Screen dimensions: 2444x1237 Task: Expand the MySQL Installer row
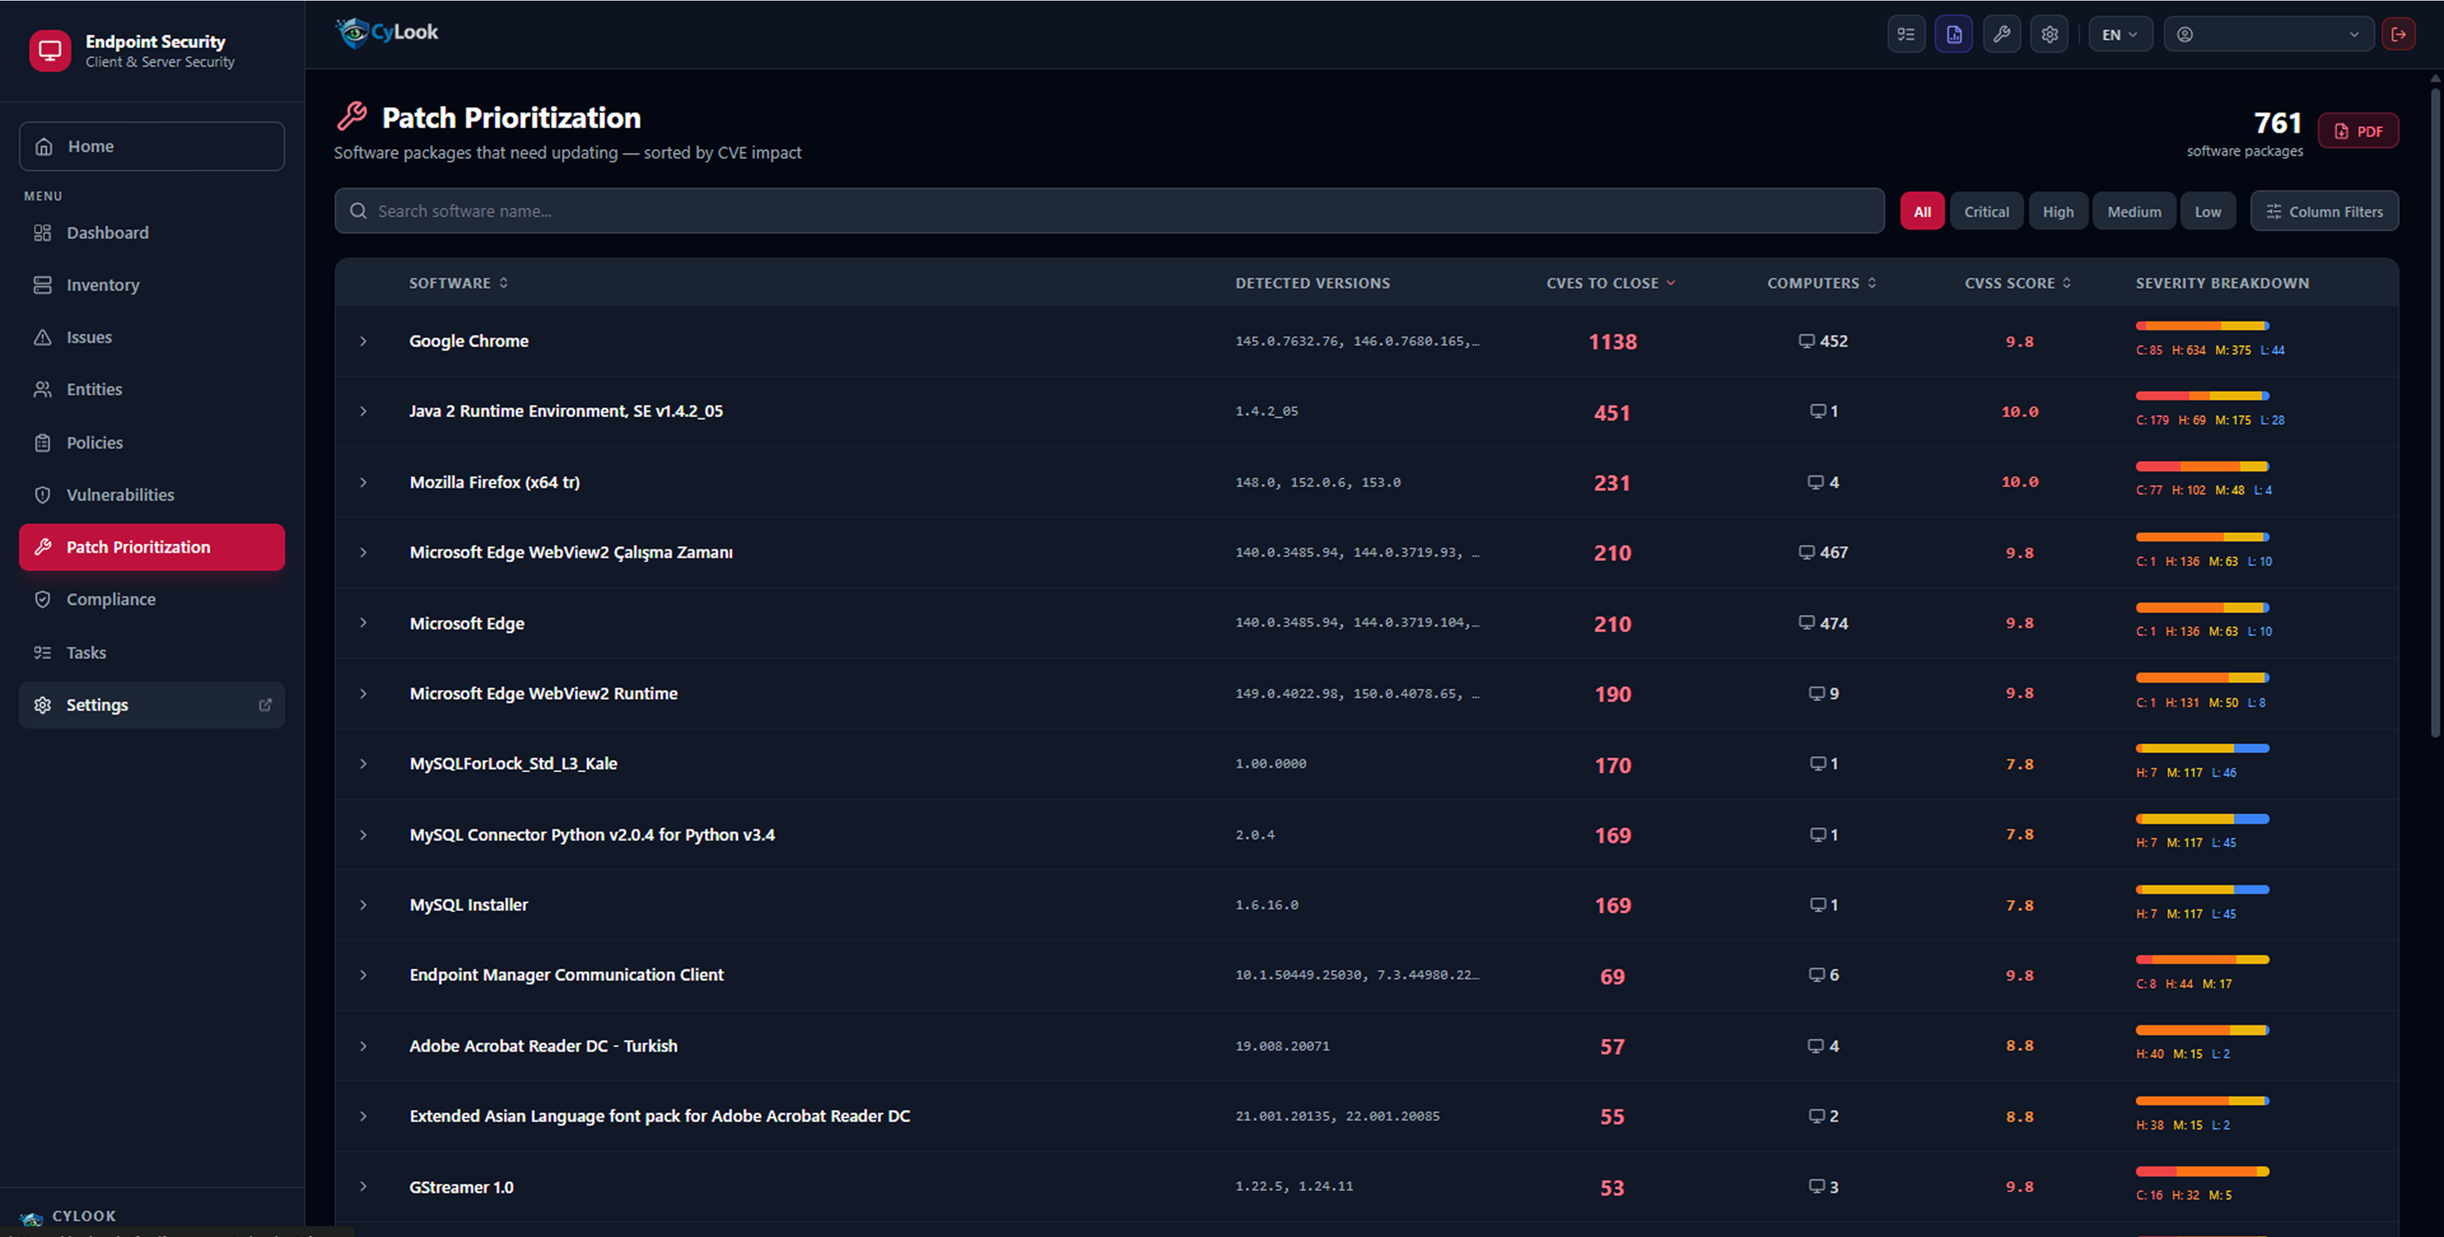tap(363, 905)
